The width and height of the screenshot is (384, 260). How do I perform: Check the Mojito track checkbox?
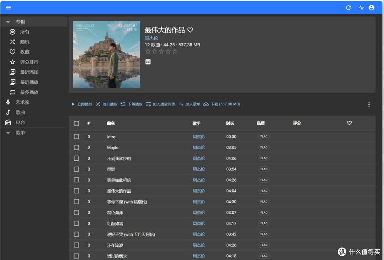click(x=76, y=147)
